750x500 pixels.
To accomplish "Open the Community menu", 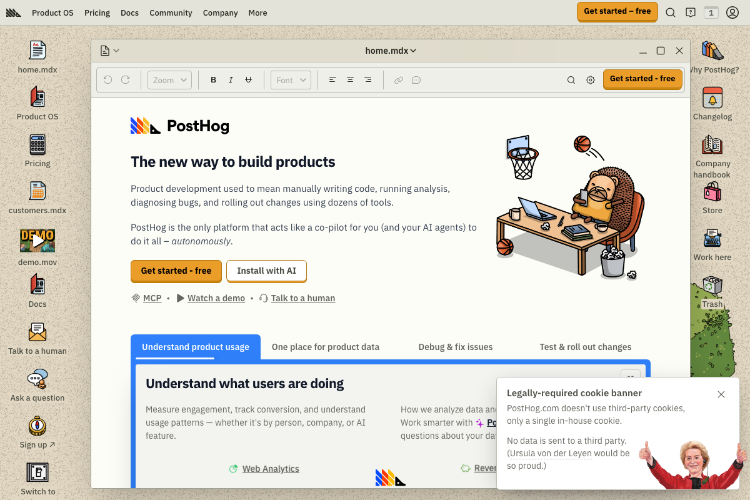I will pos(171,12).
